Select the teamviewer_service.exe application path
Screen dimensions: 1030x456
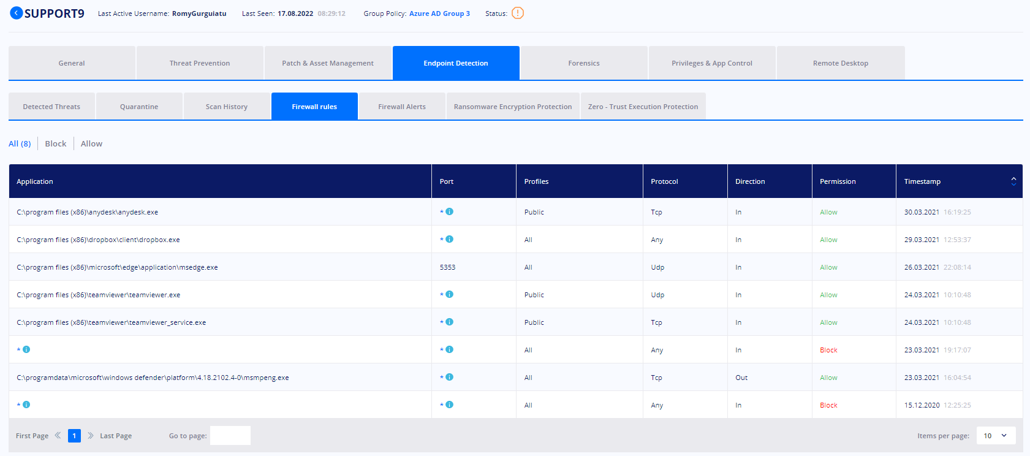112,322
